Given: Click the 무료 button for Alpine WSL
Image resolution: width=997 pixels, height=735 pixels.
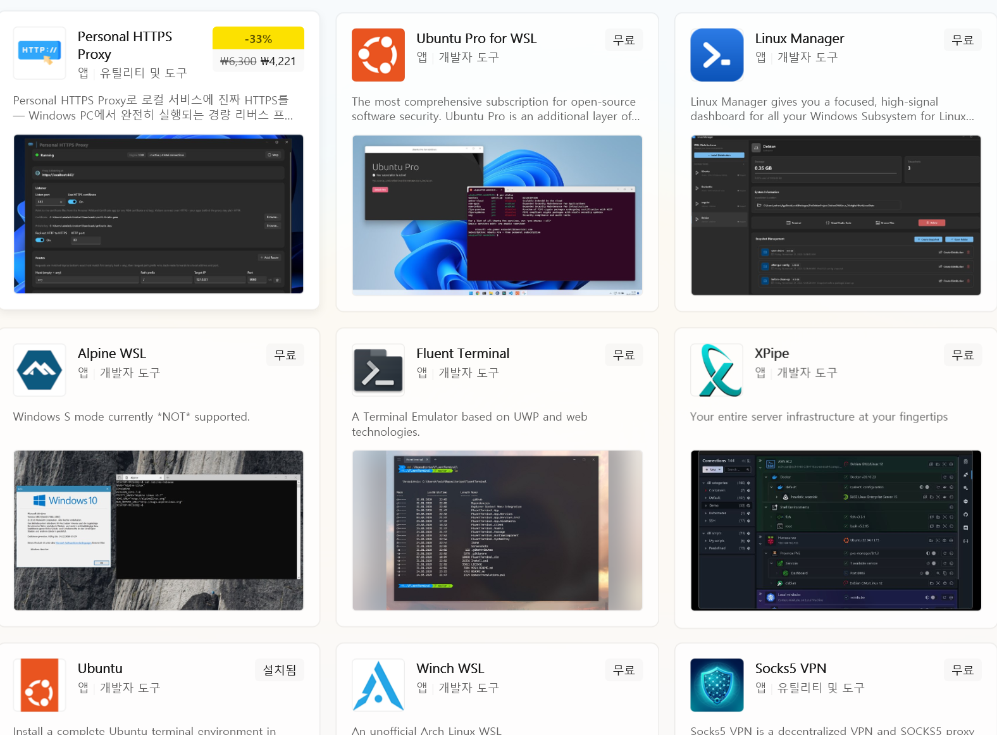Looking at the screenshot, I should pyautogui.click(x=285, y=355).
